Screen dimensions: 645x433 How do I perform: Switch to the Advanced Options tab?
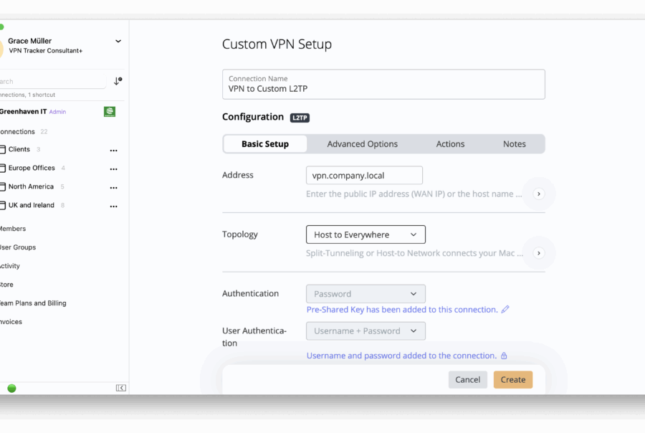click(362, 143)
